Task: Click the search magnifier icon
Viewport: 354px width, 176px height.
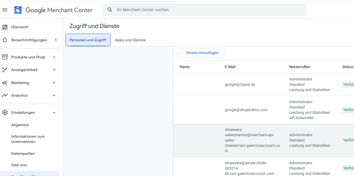Action: pos(110,10)
